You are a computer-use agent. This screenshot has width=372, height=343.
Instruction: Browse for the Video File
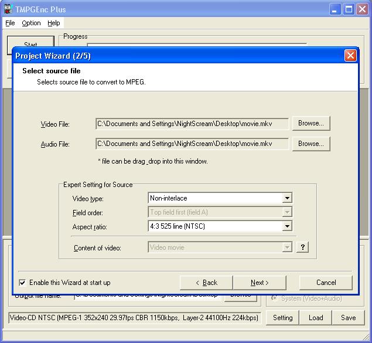point(311,123)
